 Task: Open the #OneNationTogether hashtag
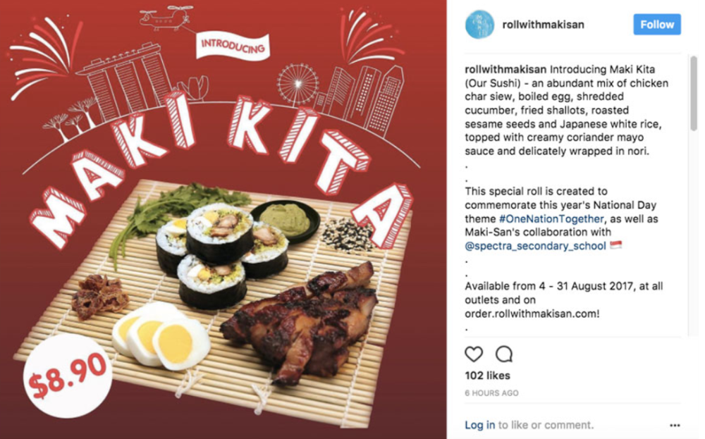click(551, 219)
